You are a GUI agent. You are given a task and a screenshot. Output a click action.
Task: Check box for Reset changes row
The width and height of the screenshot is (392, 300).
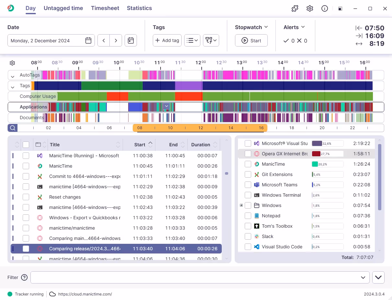(x=26, y=197)
